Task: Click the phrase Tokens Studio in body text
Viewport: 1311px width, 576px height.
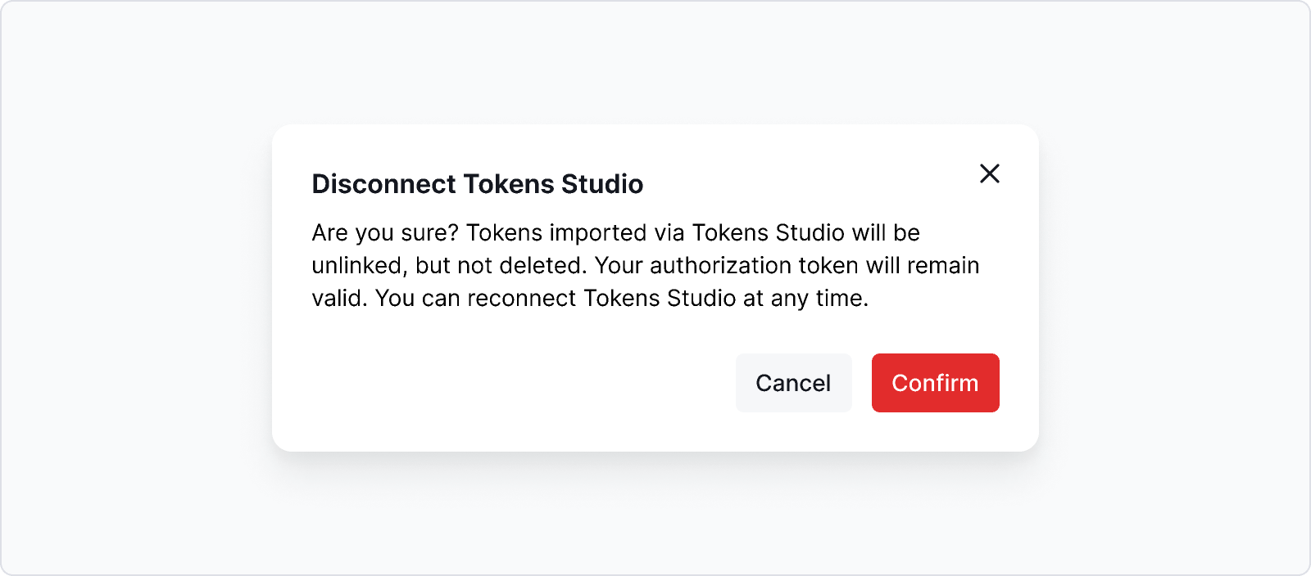Action: click(770, 232)
